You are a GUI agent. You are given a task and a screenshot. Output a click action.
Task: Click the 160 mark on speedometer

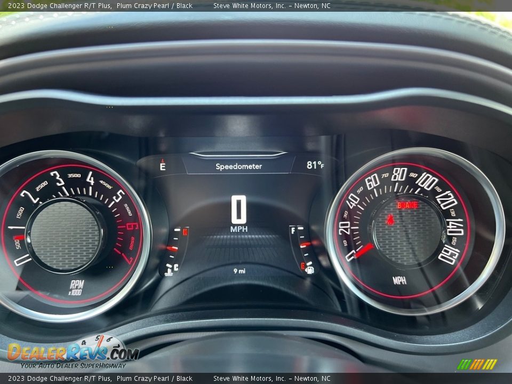449,255
